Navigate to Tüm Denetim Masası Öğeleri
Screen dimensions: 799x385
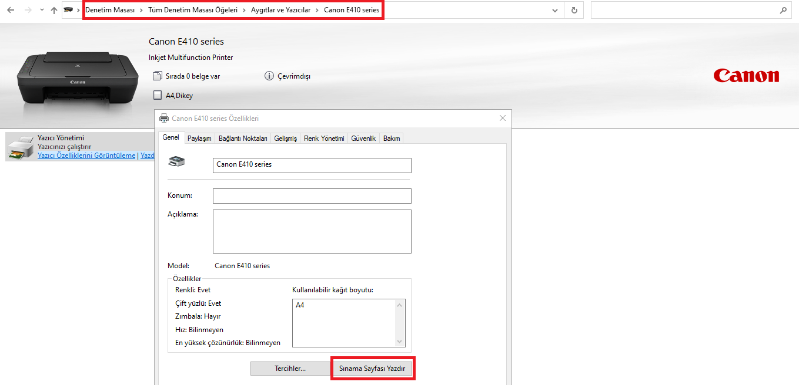[193, 10]
